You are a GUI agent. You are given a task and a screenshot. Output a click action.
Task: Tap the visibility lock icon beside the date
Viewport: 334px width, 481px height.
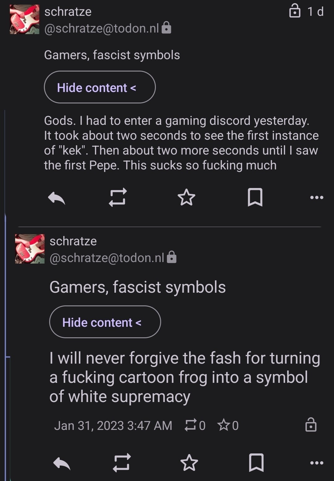311,425
